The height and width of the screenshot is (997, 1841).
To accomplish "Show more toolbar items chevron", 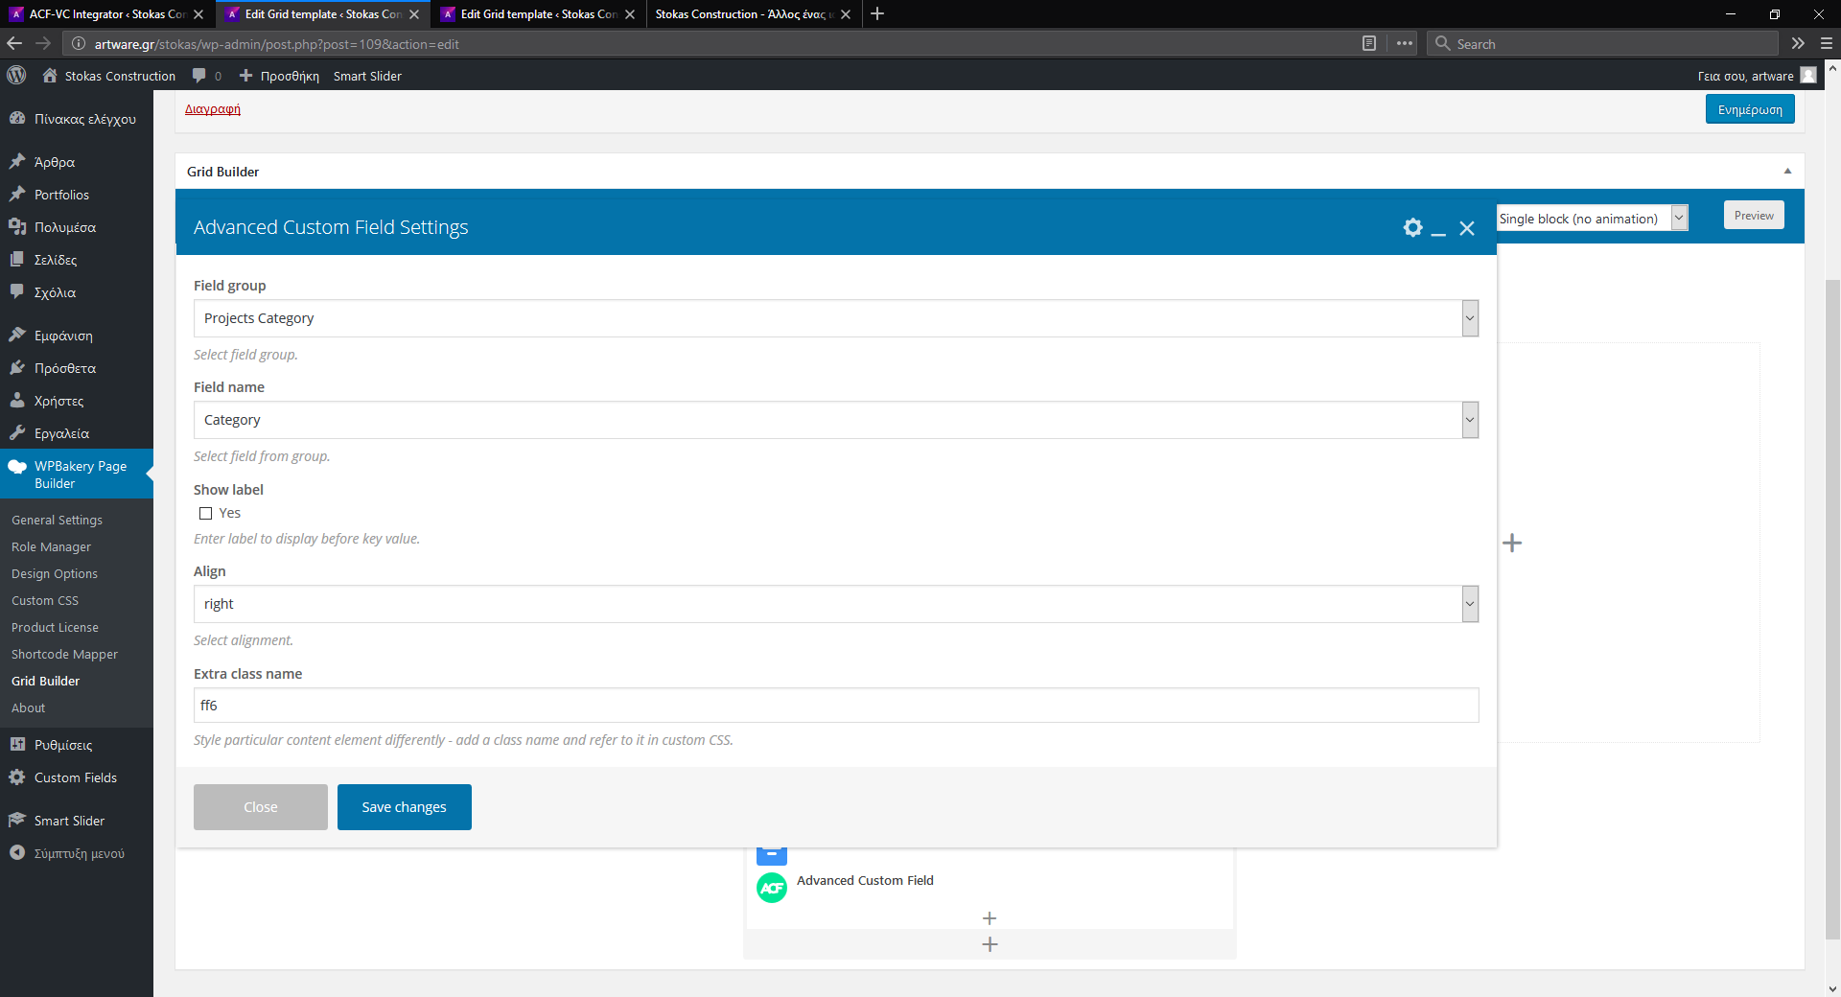I will click(x=1798, y=43).
